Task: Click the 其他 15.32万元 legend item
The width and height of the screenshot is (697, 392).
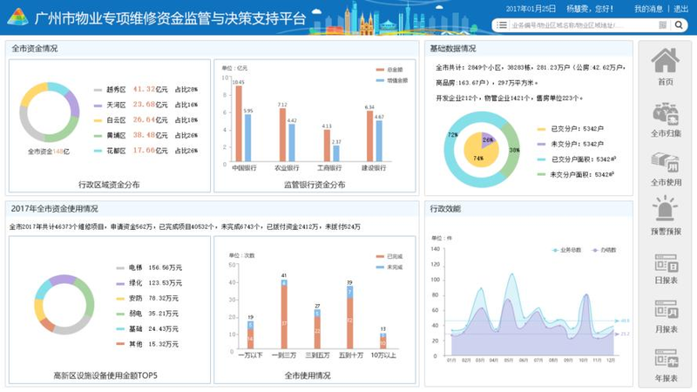Action: click(x=147, y=344)
